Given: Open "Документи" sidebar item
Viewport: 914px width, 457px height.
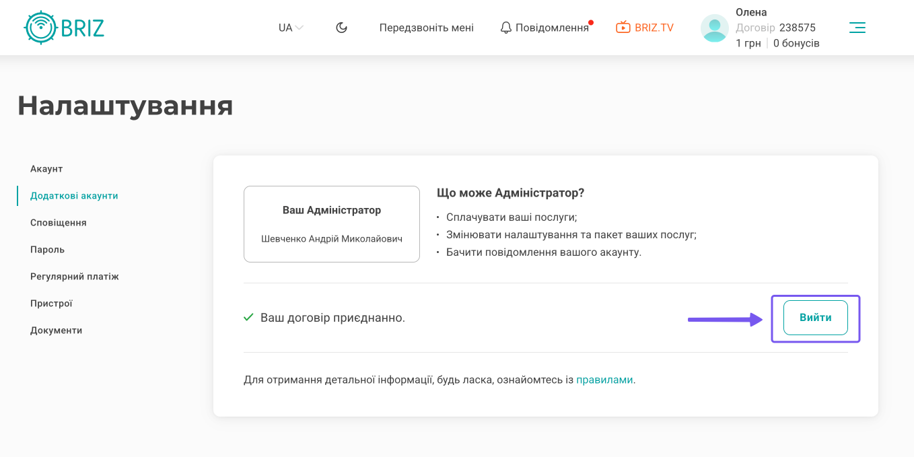Looking at the screenshot, I should (56, 330).
